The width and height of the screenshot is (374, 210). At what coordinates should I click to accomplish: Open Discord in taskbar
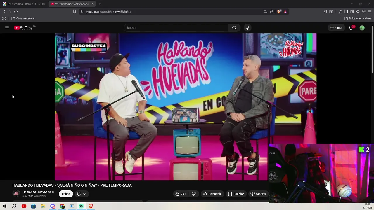point(53,206)
